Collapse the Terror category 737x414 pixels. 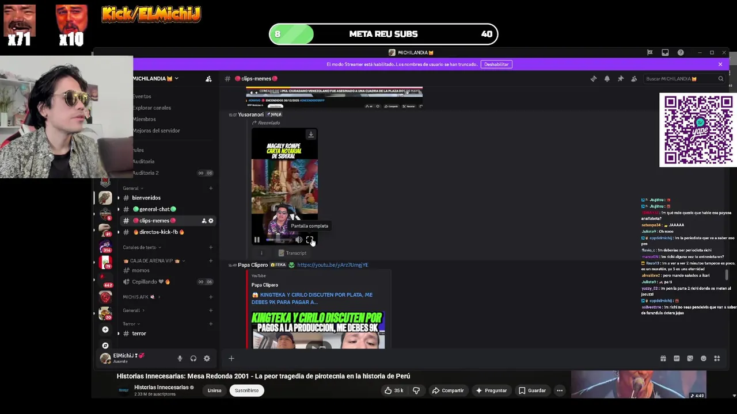click(x=131, y=324)
